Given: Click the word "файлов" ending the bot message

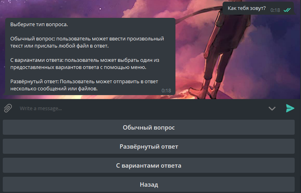Looking at the screenshot, I should (88, 89).
